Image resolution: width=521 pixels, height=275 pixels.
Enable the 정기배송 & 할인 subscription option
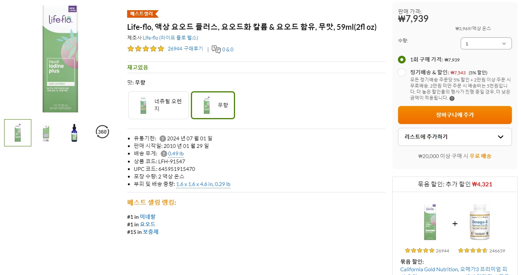click(402, 72)
